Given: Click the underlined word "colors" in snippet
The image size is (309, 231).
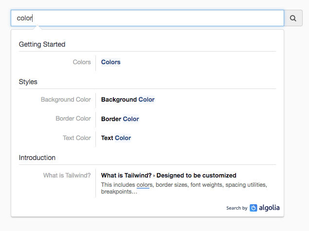Looking at the screenshot, I should click(145, 185).
